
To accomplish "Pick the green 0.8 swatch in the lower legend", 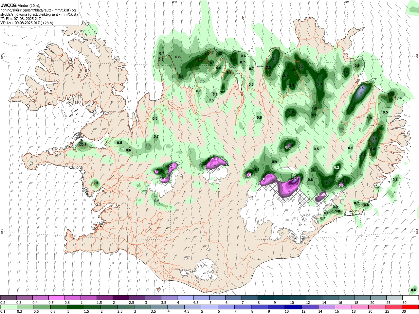I will [58, 307].
